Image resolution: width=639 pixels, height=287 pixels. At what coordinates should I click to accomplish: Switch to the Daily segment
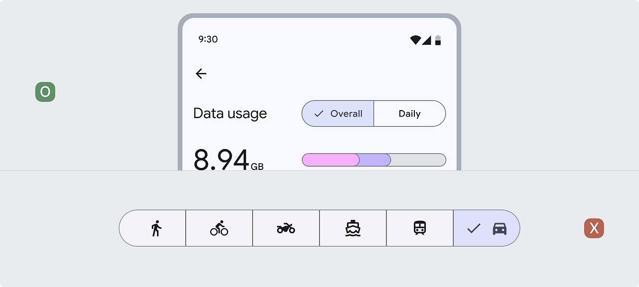pos(409,114)
